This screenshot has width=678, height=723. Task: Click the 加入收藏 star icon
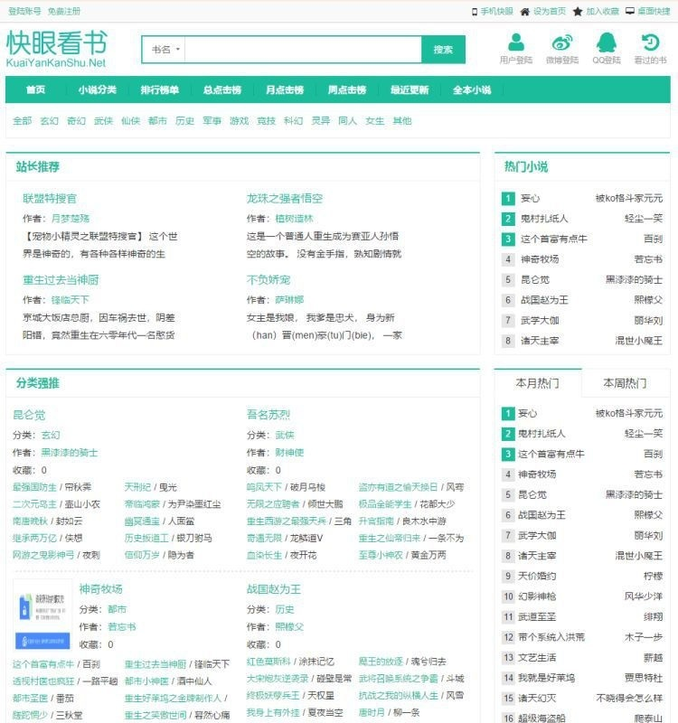(578, 12)
